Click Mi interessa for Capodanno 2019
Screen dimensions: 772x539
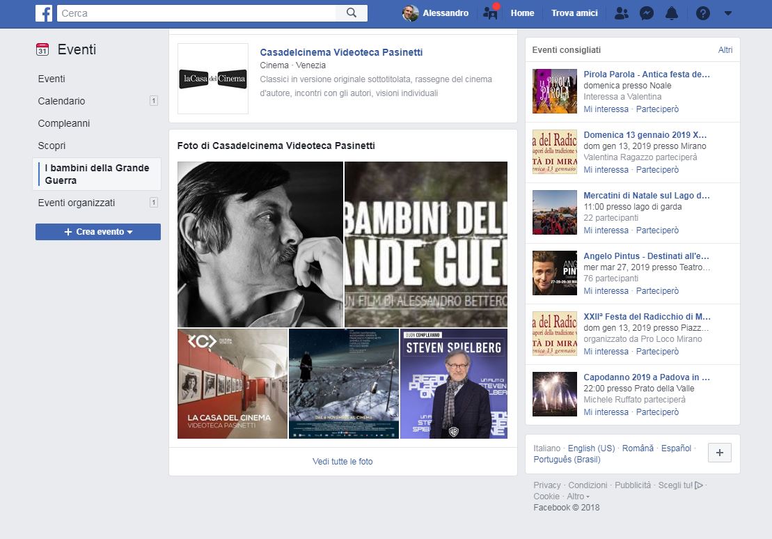pyautogui.click(x=606, y=412)
